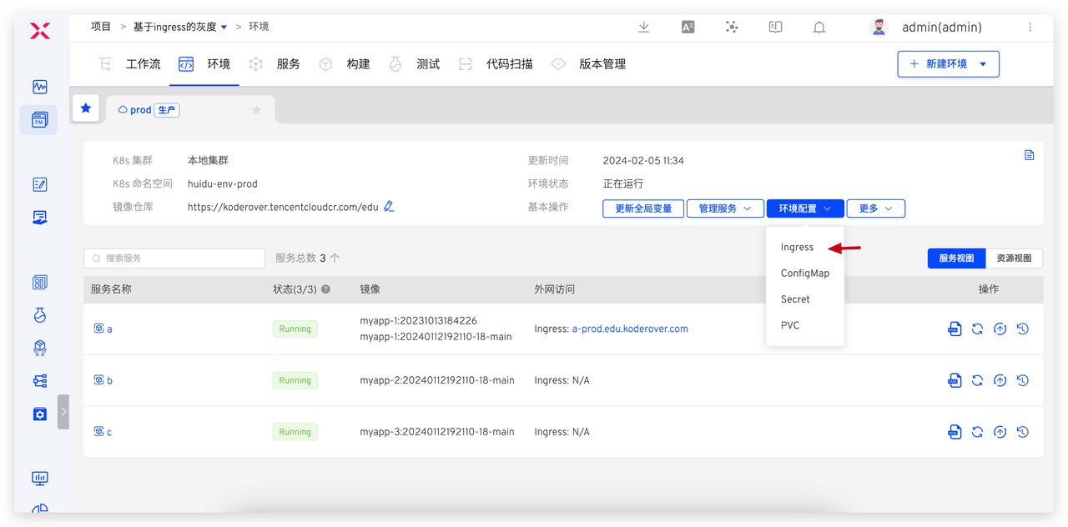Click the history icon for service c
The width and height of the screenshot is (1068, 527).
point(1022,432)
